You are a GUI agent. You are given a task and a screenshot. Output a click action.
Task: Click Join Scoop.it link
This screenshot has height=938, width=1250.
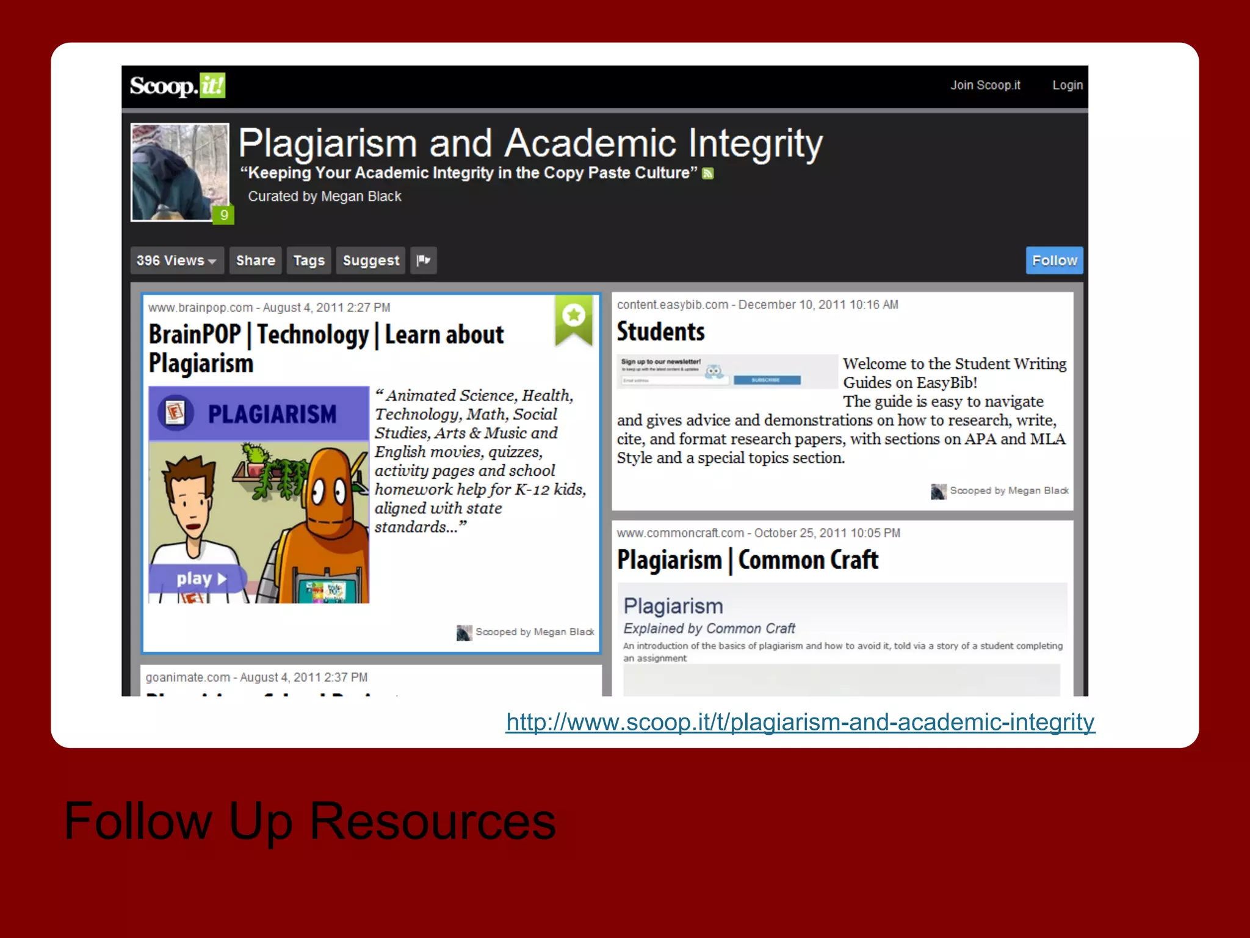pos(985,85)
